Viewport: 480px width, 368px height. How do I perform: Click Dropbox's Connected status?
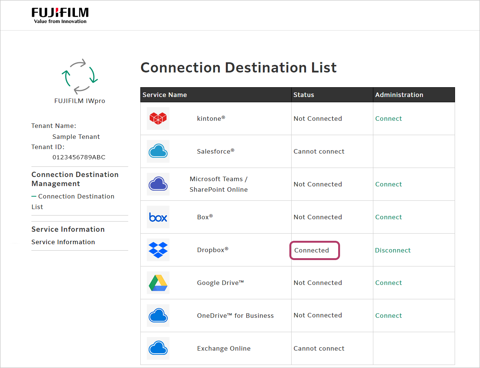point(312,250)
